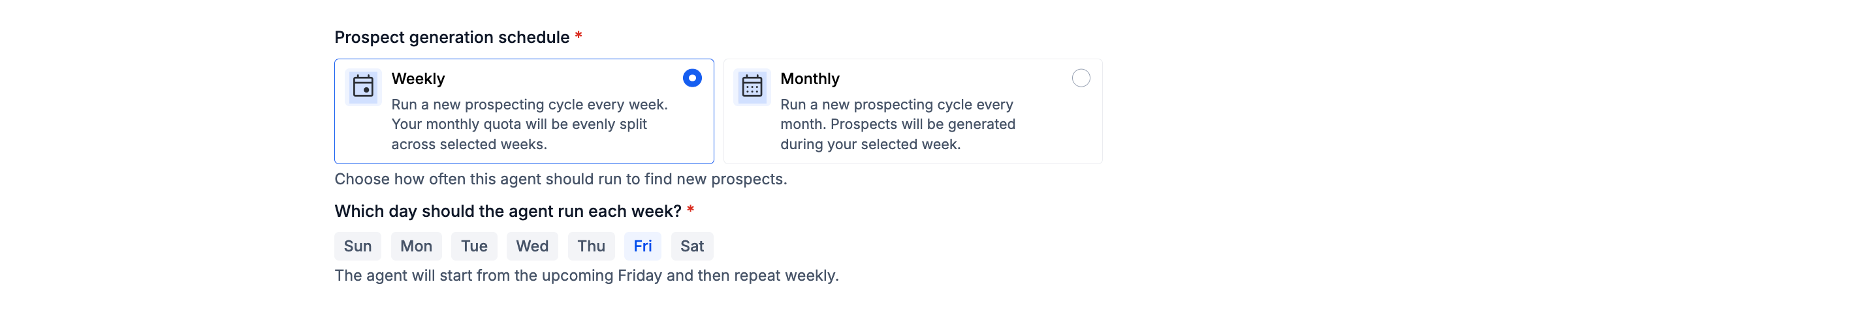Set Sat as the agent run day
The height and width of the screenshot is (327, 1857).
[x=692, y=246]
